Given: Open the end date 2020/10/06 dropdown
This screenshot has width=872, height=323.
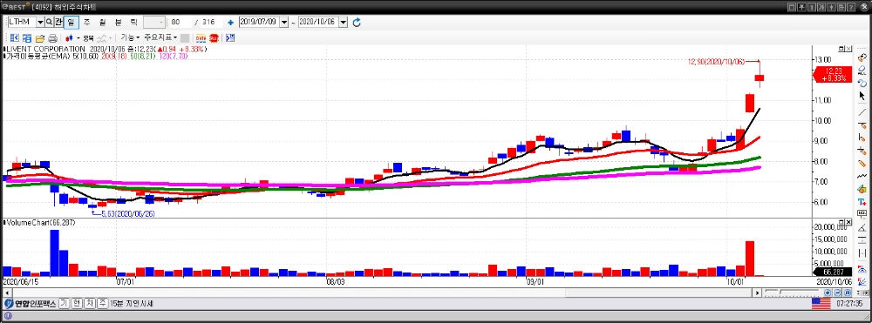Looking at the screenshot, I should pos(343,22).
